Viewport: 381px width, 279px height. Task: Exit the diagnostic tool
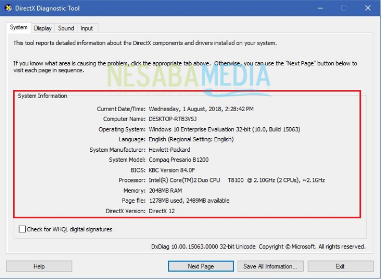coord(340,266)
